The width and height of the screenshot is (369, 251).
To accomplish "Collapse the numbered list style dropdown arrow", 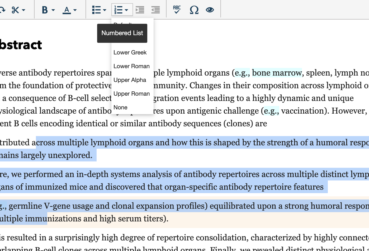I will [126, 10].
